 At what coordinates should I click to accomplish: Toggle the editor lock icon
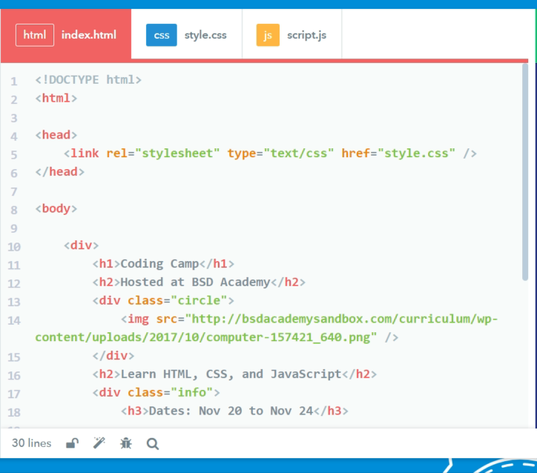point(72,443)
